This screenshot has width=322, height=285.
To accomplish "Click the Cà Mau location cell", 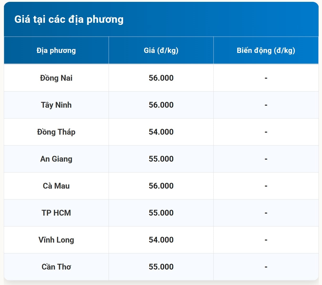I will (56, 186).
